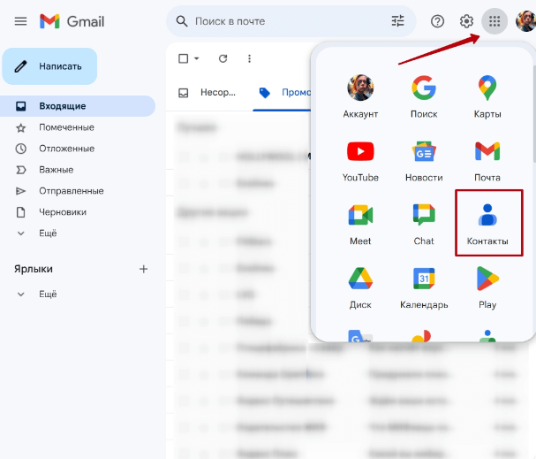The width and height of the screenshot is (536, 459).
Task: Open the Meet app
Action: pyautogui.click(x=360, y=225)
